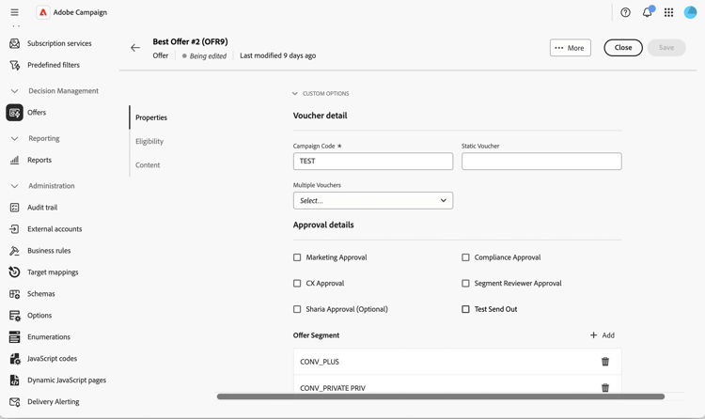Open Offers in the sidebar

click(37, 113)
